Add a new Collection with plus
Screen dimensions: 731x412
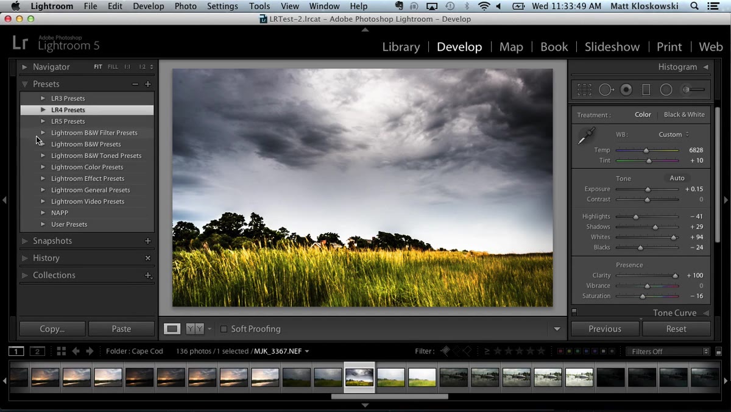(147, 275)
